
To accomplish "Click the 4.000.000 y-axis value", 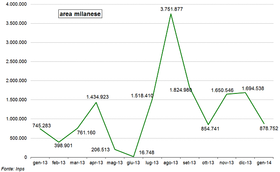I will pos(16,4).
